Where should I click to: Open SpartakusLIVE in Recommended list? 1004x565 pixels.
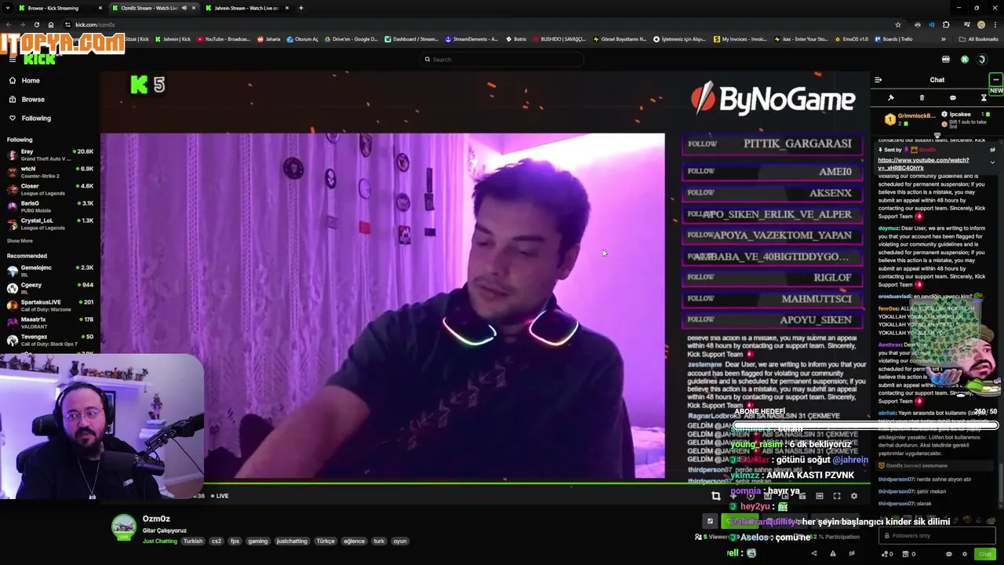[50, 305]
